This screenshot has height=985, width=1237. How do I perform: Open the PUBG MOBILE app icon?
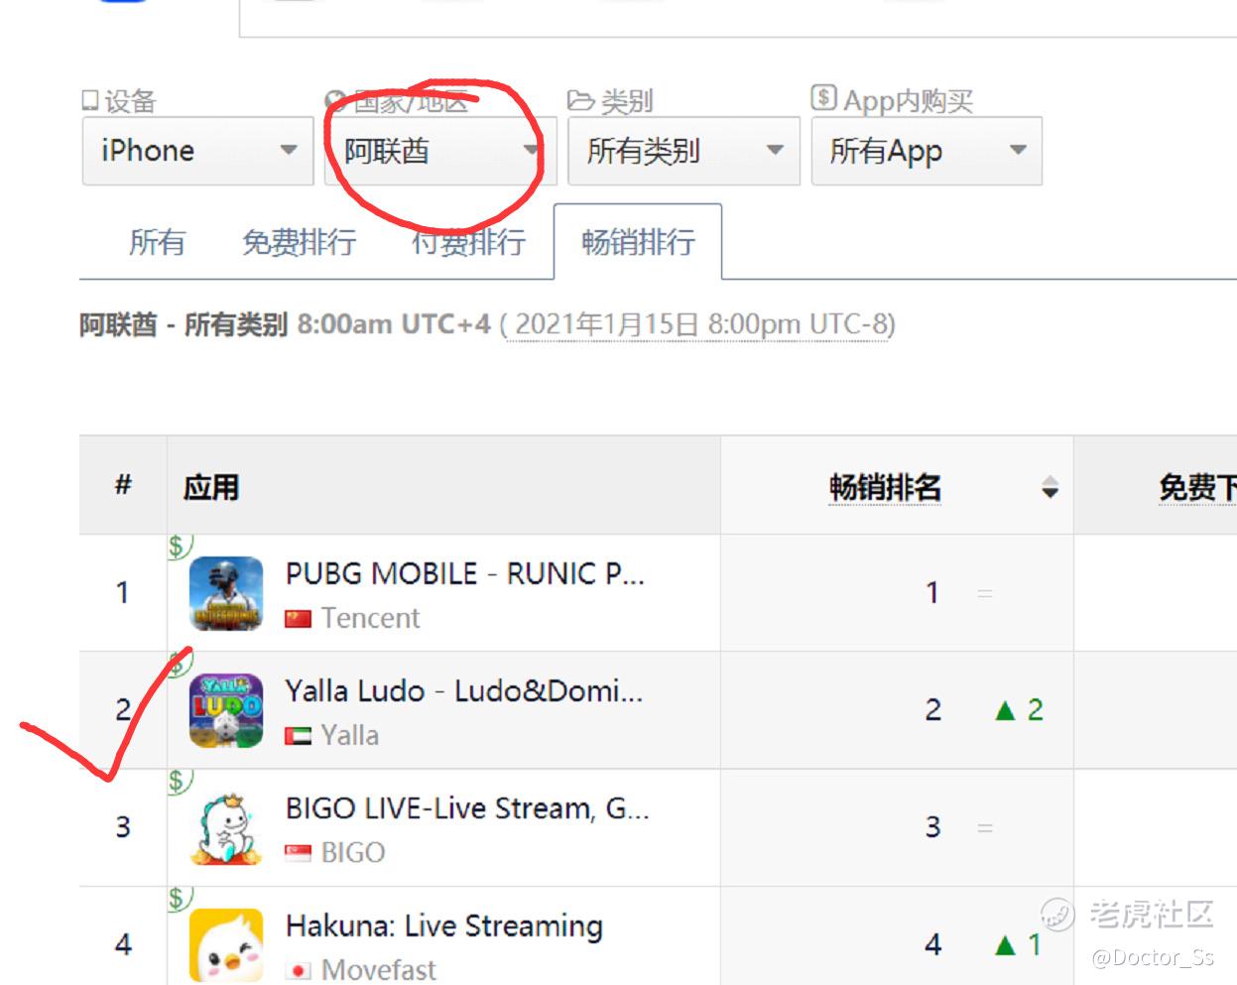coord(226,593)
